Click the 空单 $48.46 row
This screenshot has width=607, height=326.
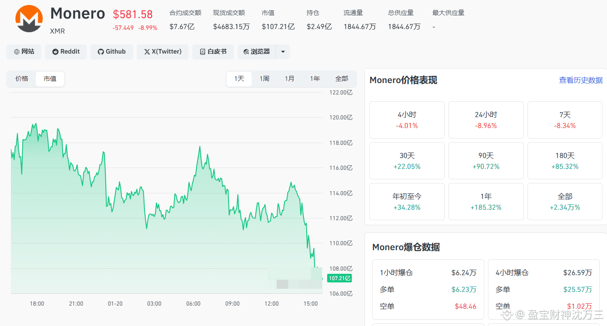point(428,306)
